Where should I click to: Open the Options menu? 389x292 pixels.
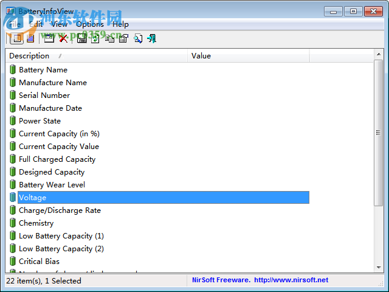click(90, 24)
